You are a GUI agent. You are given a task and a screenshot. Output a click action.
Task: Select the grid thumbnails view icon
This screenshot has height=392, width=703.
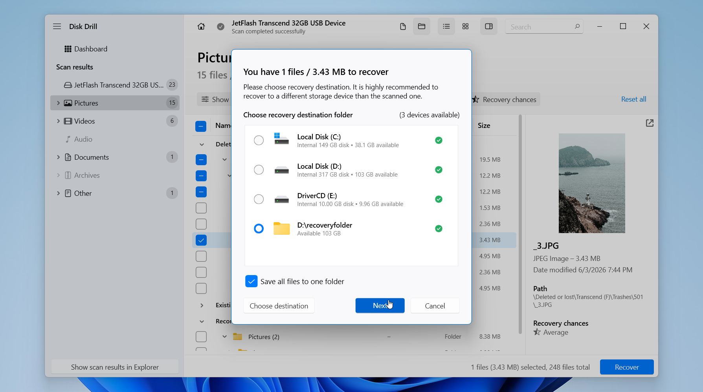(x=466, y=26)
